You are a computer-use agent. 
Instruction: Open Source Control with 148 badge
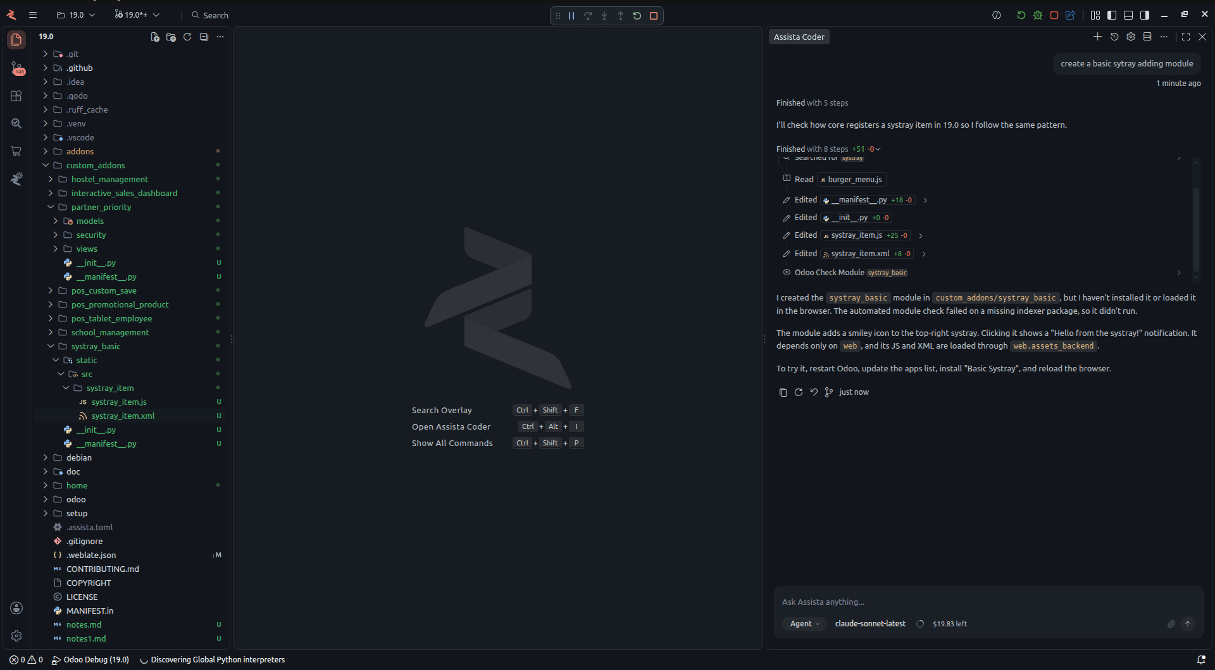[16, 68]
